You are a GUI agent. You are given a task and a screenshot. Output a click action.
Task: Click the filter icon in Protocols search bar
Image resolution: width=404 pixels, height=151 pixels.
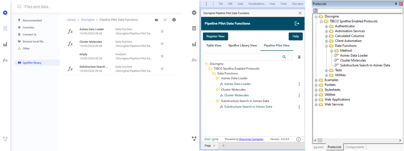315,11
